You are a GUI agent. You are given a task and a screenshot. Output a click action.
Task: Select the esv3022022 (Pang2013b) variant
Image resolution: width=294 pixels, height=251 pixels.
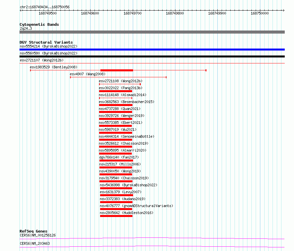tap(121, 88)
